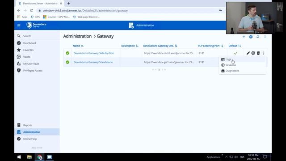The width and height of the screenshot is (286, 161).
Task: Close the Devolutions Server browser tab
Action: [x=61, y=3]
